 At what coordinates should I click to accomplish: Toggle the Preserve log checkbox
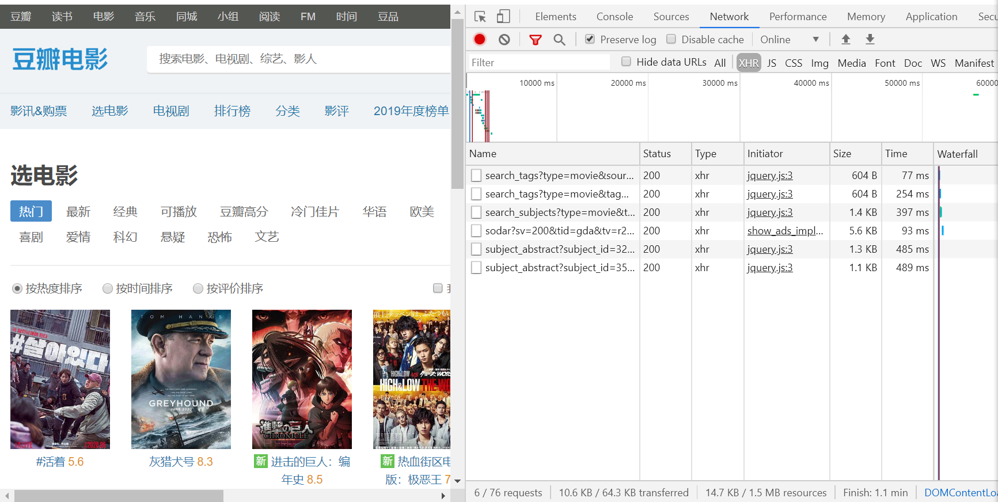pos(590,39)
